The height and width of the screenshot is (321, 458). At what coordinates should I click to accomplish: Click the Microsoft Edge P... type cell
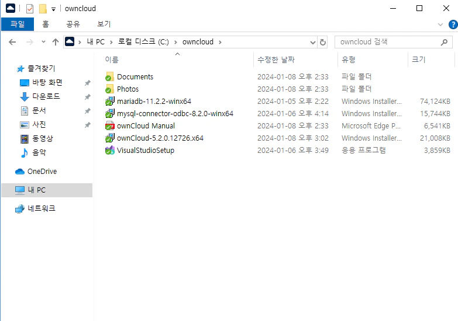coord(371,125)
